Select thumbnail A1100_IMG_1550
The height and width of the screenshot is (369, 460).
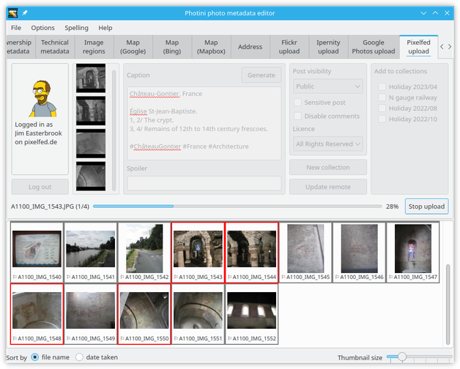[x=144, y=314]
